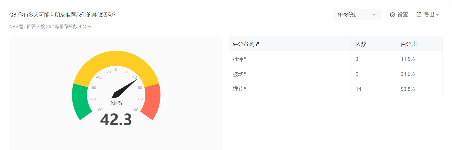452x150 pixels.
Task: Click the NPS统计 dropdown caret
Action: (x=374, y=15)
